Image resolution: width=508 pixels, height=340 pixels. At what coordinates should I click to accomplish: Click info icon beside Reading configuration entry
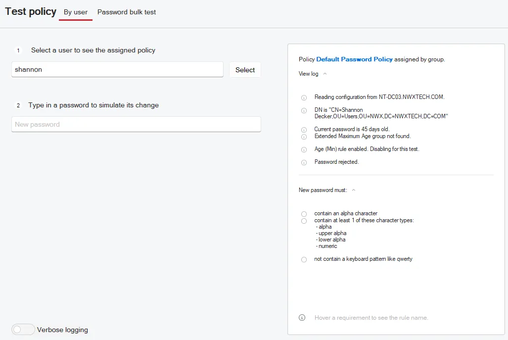pos(304,97)
